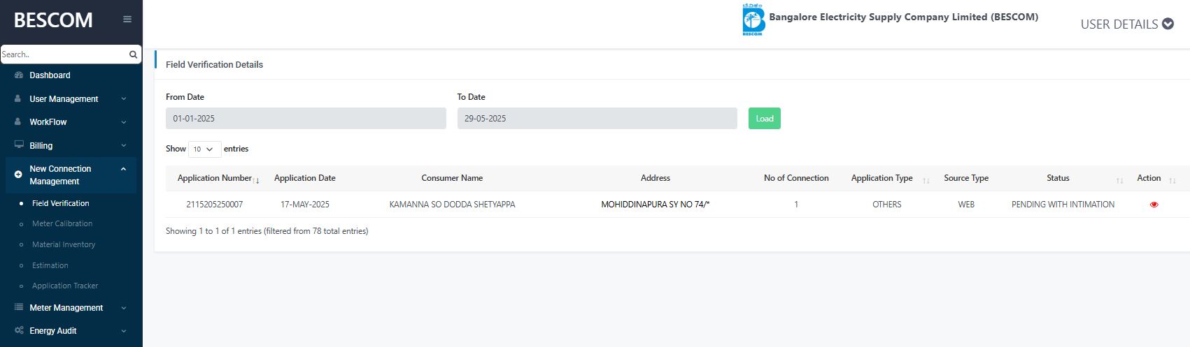Click the User Management person icon
The width and height of the screenshot is (1190, 347).
(17, 98)
